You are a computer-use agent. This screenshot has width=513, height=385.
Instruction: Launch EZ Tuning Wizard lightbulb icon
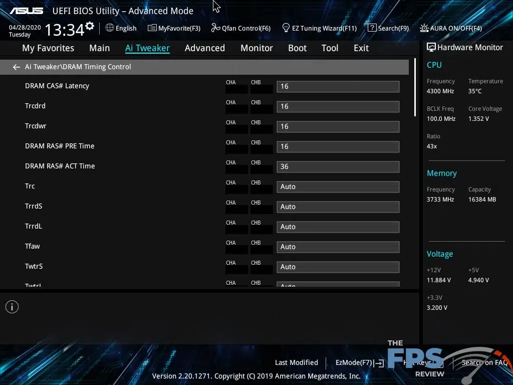click(x=286, y=28)
